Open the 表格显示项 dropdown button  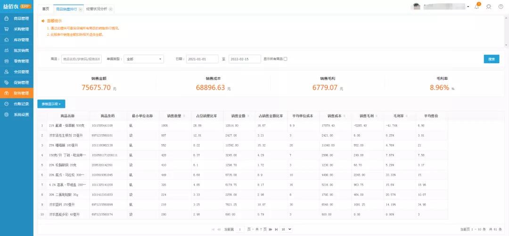[51, 104]
